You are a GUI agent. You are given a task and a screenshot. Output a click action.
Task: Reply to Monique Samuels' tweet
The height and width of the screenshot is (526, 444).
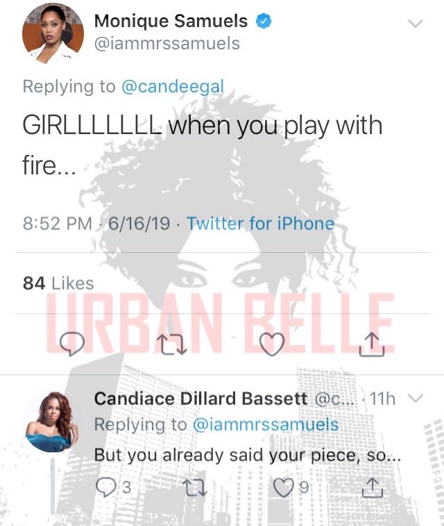coord(71,344)
